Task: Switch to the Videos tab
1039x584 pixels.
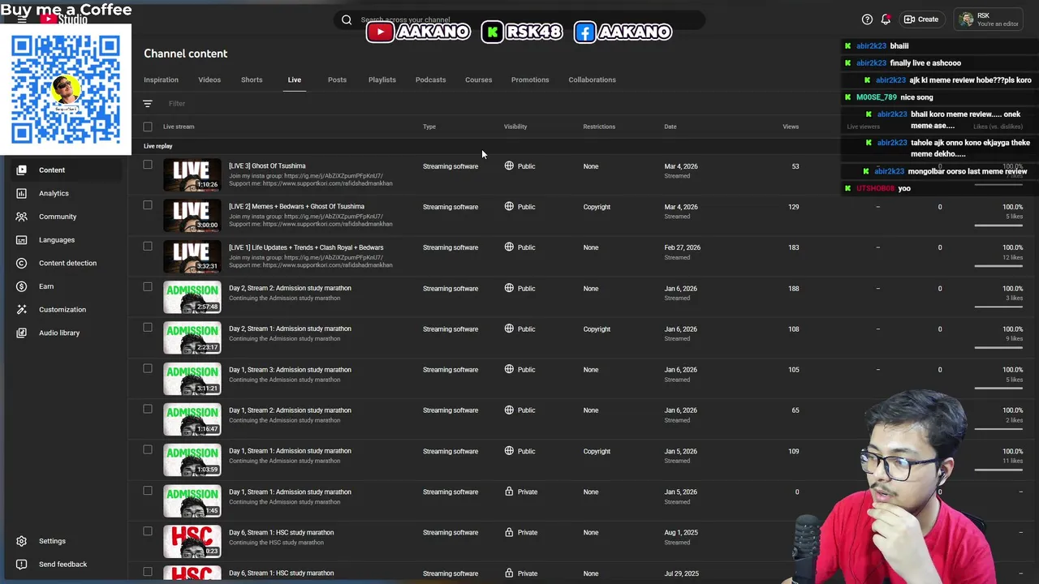Action: coord(209,79)
